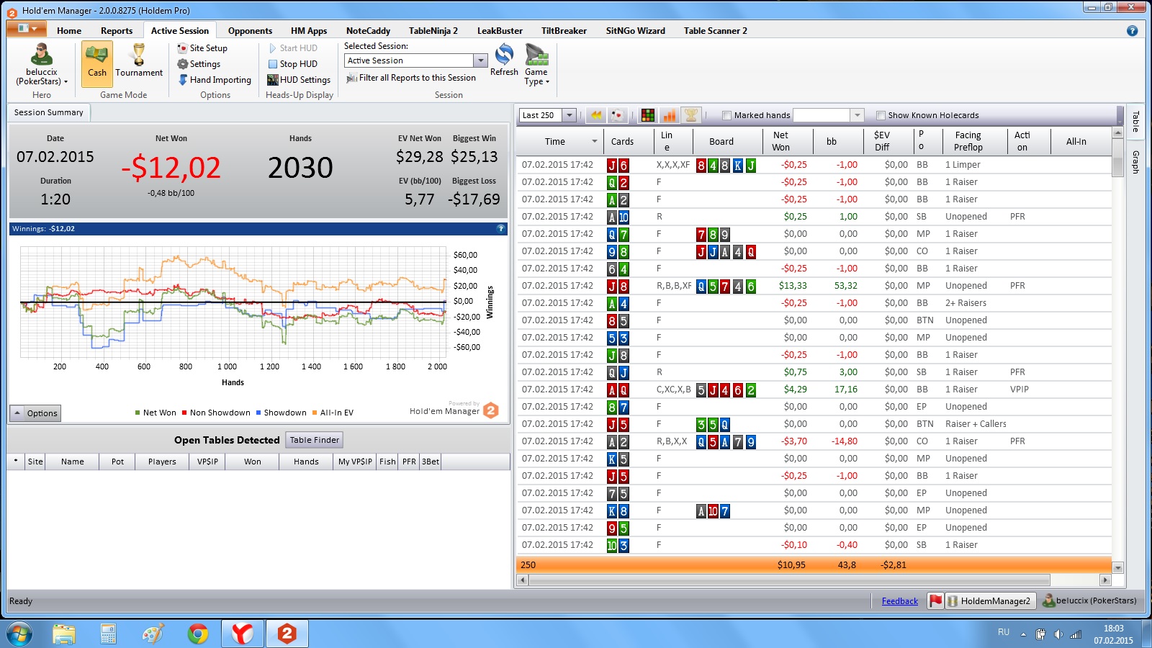
Task: Select Cash game mode
Action: 97,64
